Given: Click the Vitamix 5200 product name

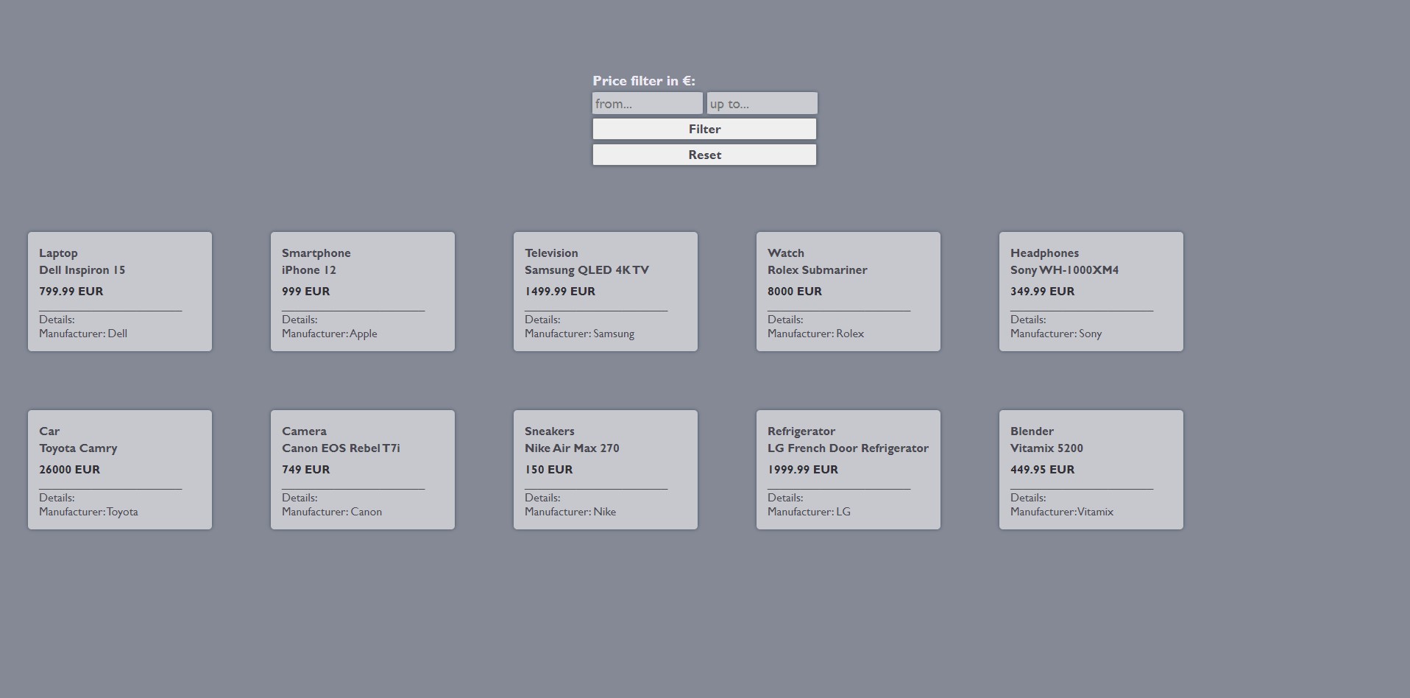Looking at the screenshot, I should [1046, 448].
